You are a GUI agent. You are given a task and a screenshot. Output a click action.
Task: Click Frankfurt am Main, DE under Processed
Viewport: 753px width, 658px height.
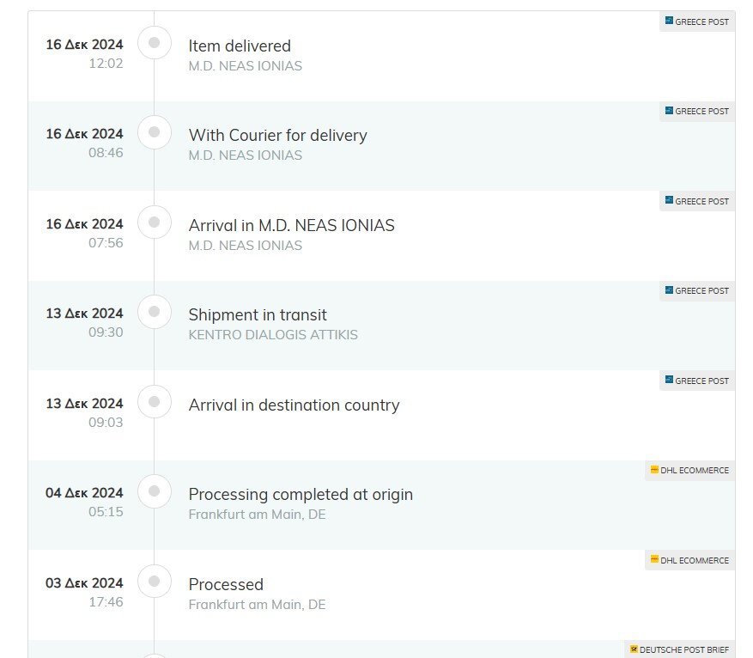(x=257, y=605)
